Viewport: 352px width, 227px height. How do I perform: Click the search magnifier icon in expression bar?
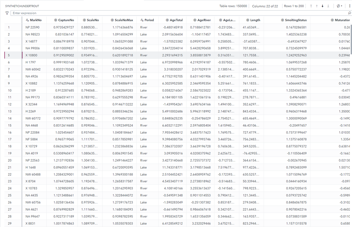350,13
